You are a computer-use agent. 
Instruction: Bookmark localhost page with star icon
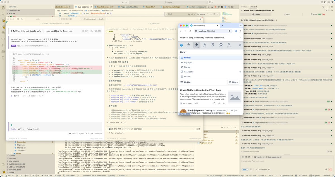pos(229,31)
